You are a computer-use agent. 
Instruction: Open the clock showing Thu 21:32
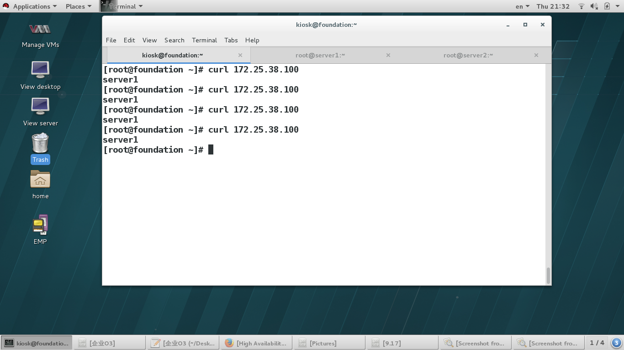coord(553,6)
